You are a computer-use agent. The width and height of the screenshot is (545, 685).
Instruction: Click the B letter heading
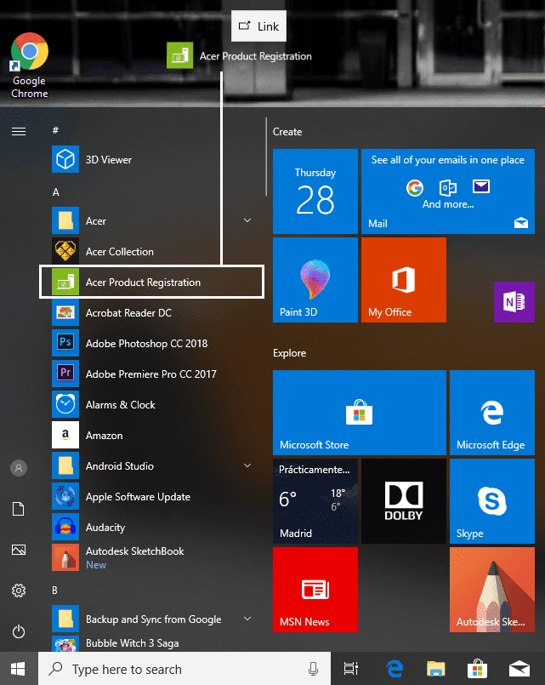click(x=54, y=591)
